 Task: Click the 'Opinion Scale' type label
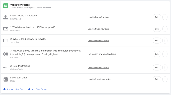17,69
